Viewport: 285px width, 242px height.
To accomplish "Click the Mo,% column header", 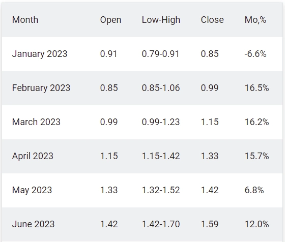I will (255, 20).
